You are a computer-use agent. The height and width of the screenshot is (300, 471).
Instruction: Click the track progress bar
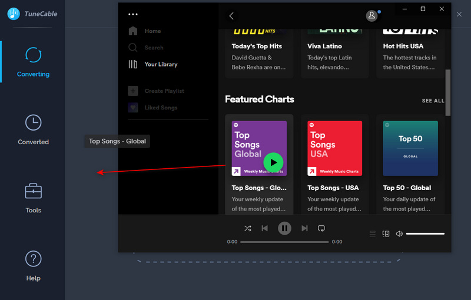(284, 242)
